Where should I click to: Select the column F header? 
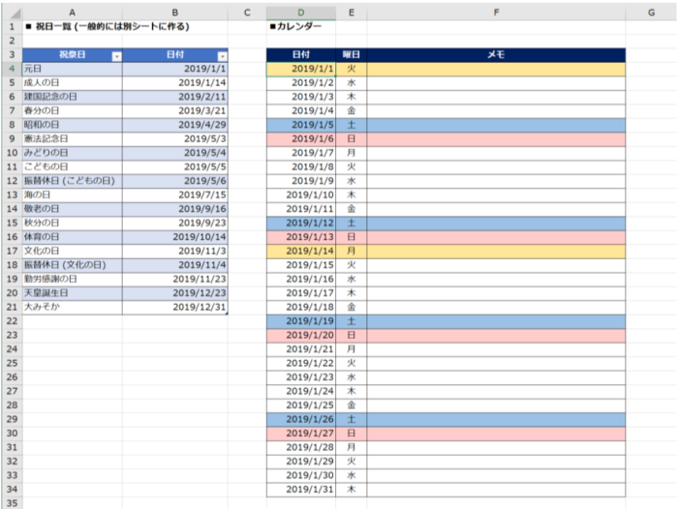[495, 13]
